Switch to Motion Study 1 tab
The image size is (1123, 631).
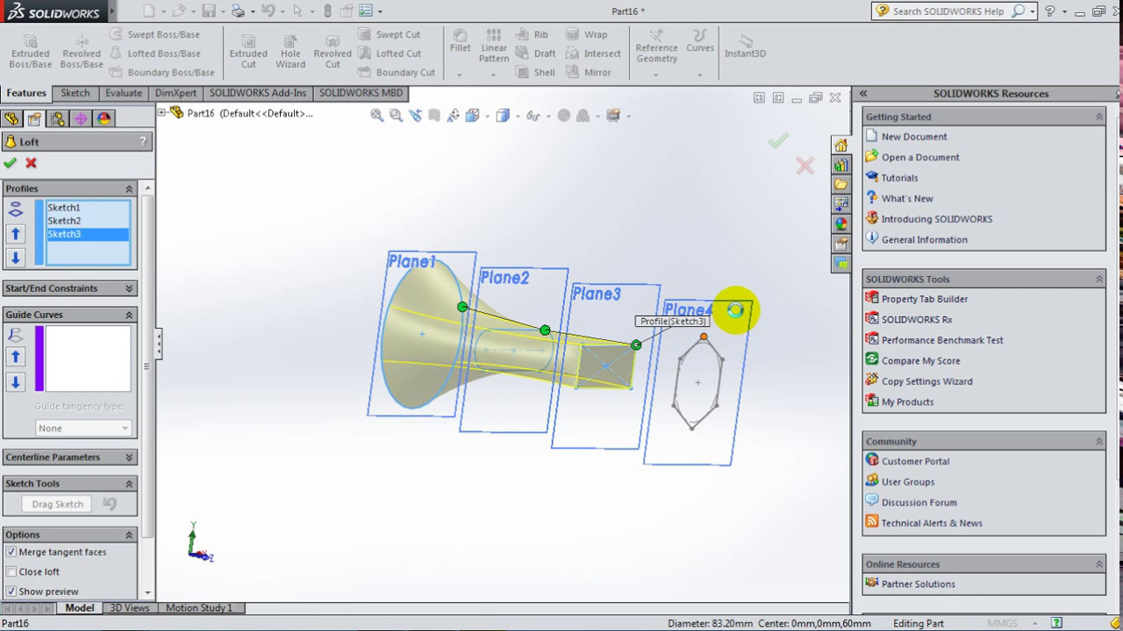199,607
